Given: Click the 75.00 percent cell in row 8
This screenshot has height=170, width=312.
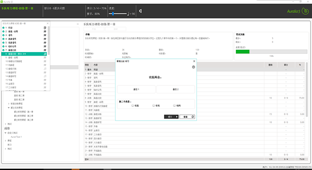Looking at the screenshot, I should pyautogui.click(x=302, y=98).
